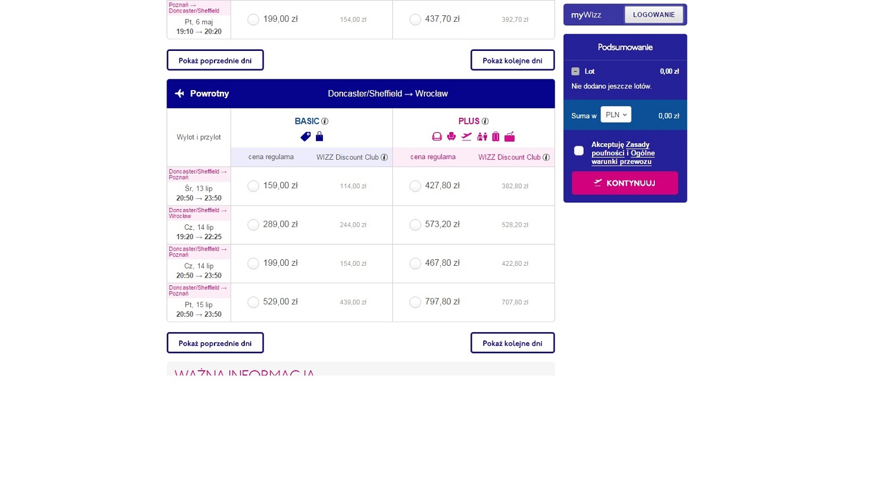Show next days for return flight
This screenshot has height=479, width=889.
coord(513,343)
